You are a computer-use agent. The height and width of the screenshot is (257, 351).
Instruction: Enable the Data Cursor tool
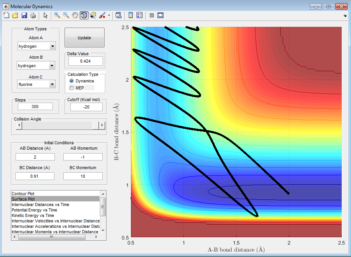point(93,15)
